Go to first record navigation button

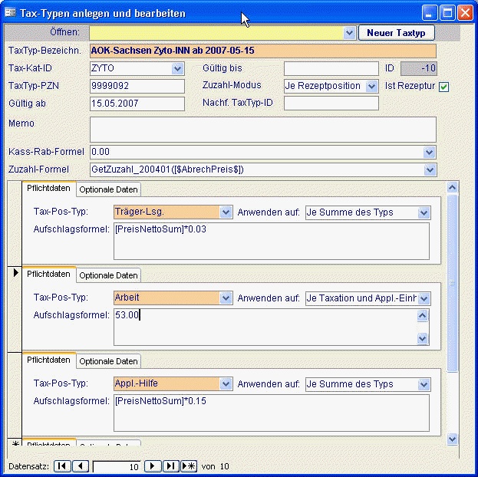pyautogui.click(x=62, y=466)
